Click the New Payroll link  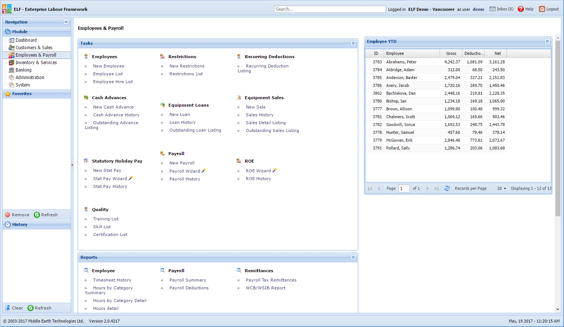[182, 163]
